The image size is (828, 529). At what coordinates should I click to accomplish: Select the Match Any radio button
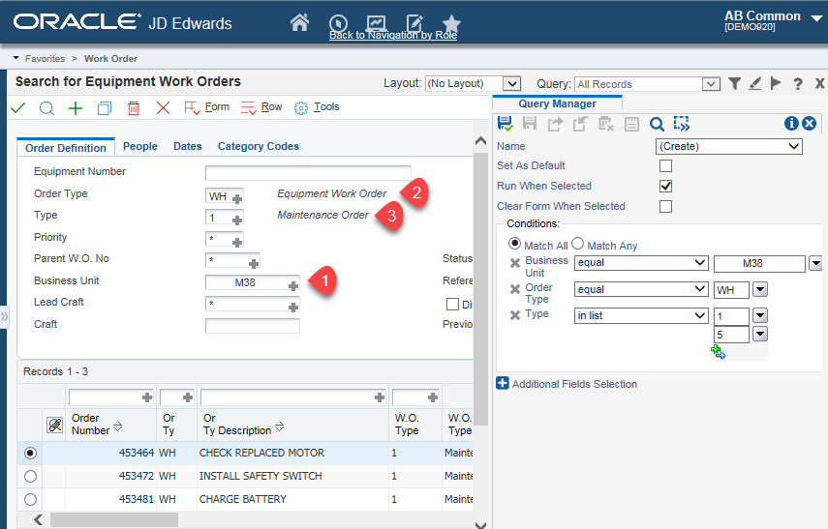[x=578, y=243]
